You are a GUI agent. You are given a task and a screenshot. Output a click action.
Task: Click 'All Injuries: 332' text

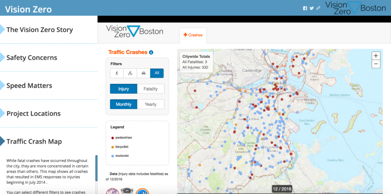[195, 67]
